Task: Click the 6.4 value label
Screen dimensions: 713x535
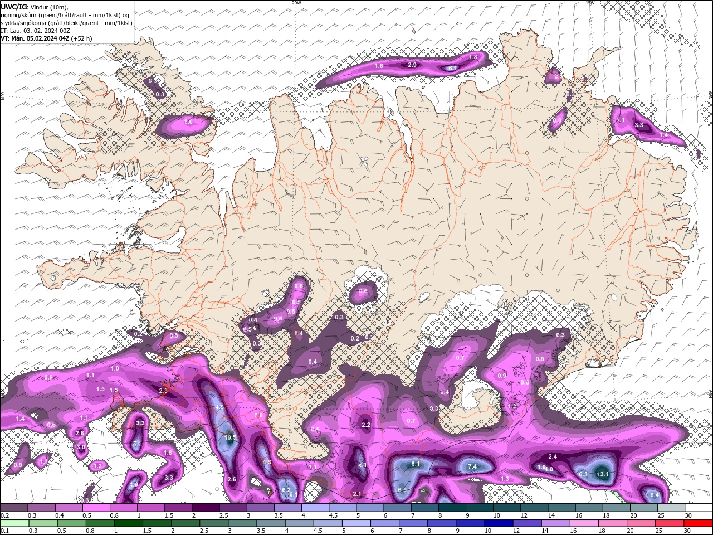Action: tap(655, 495)
